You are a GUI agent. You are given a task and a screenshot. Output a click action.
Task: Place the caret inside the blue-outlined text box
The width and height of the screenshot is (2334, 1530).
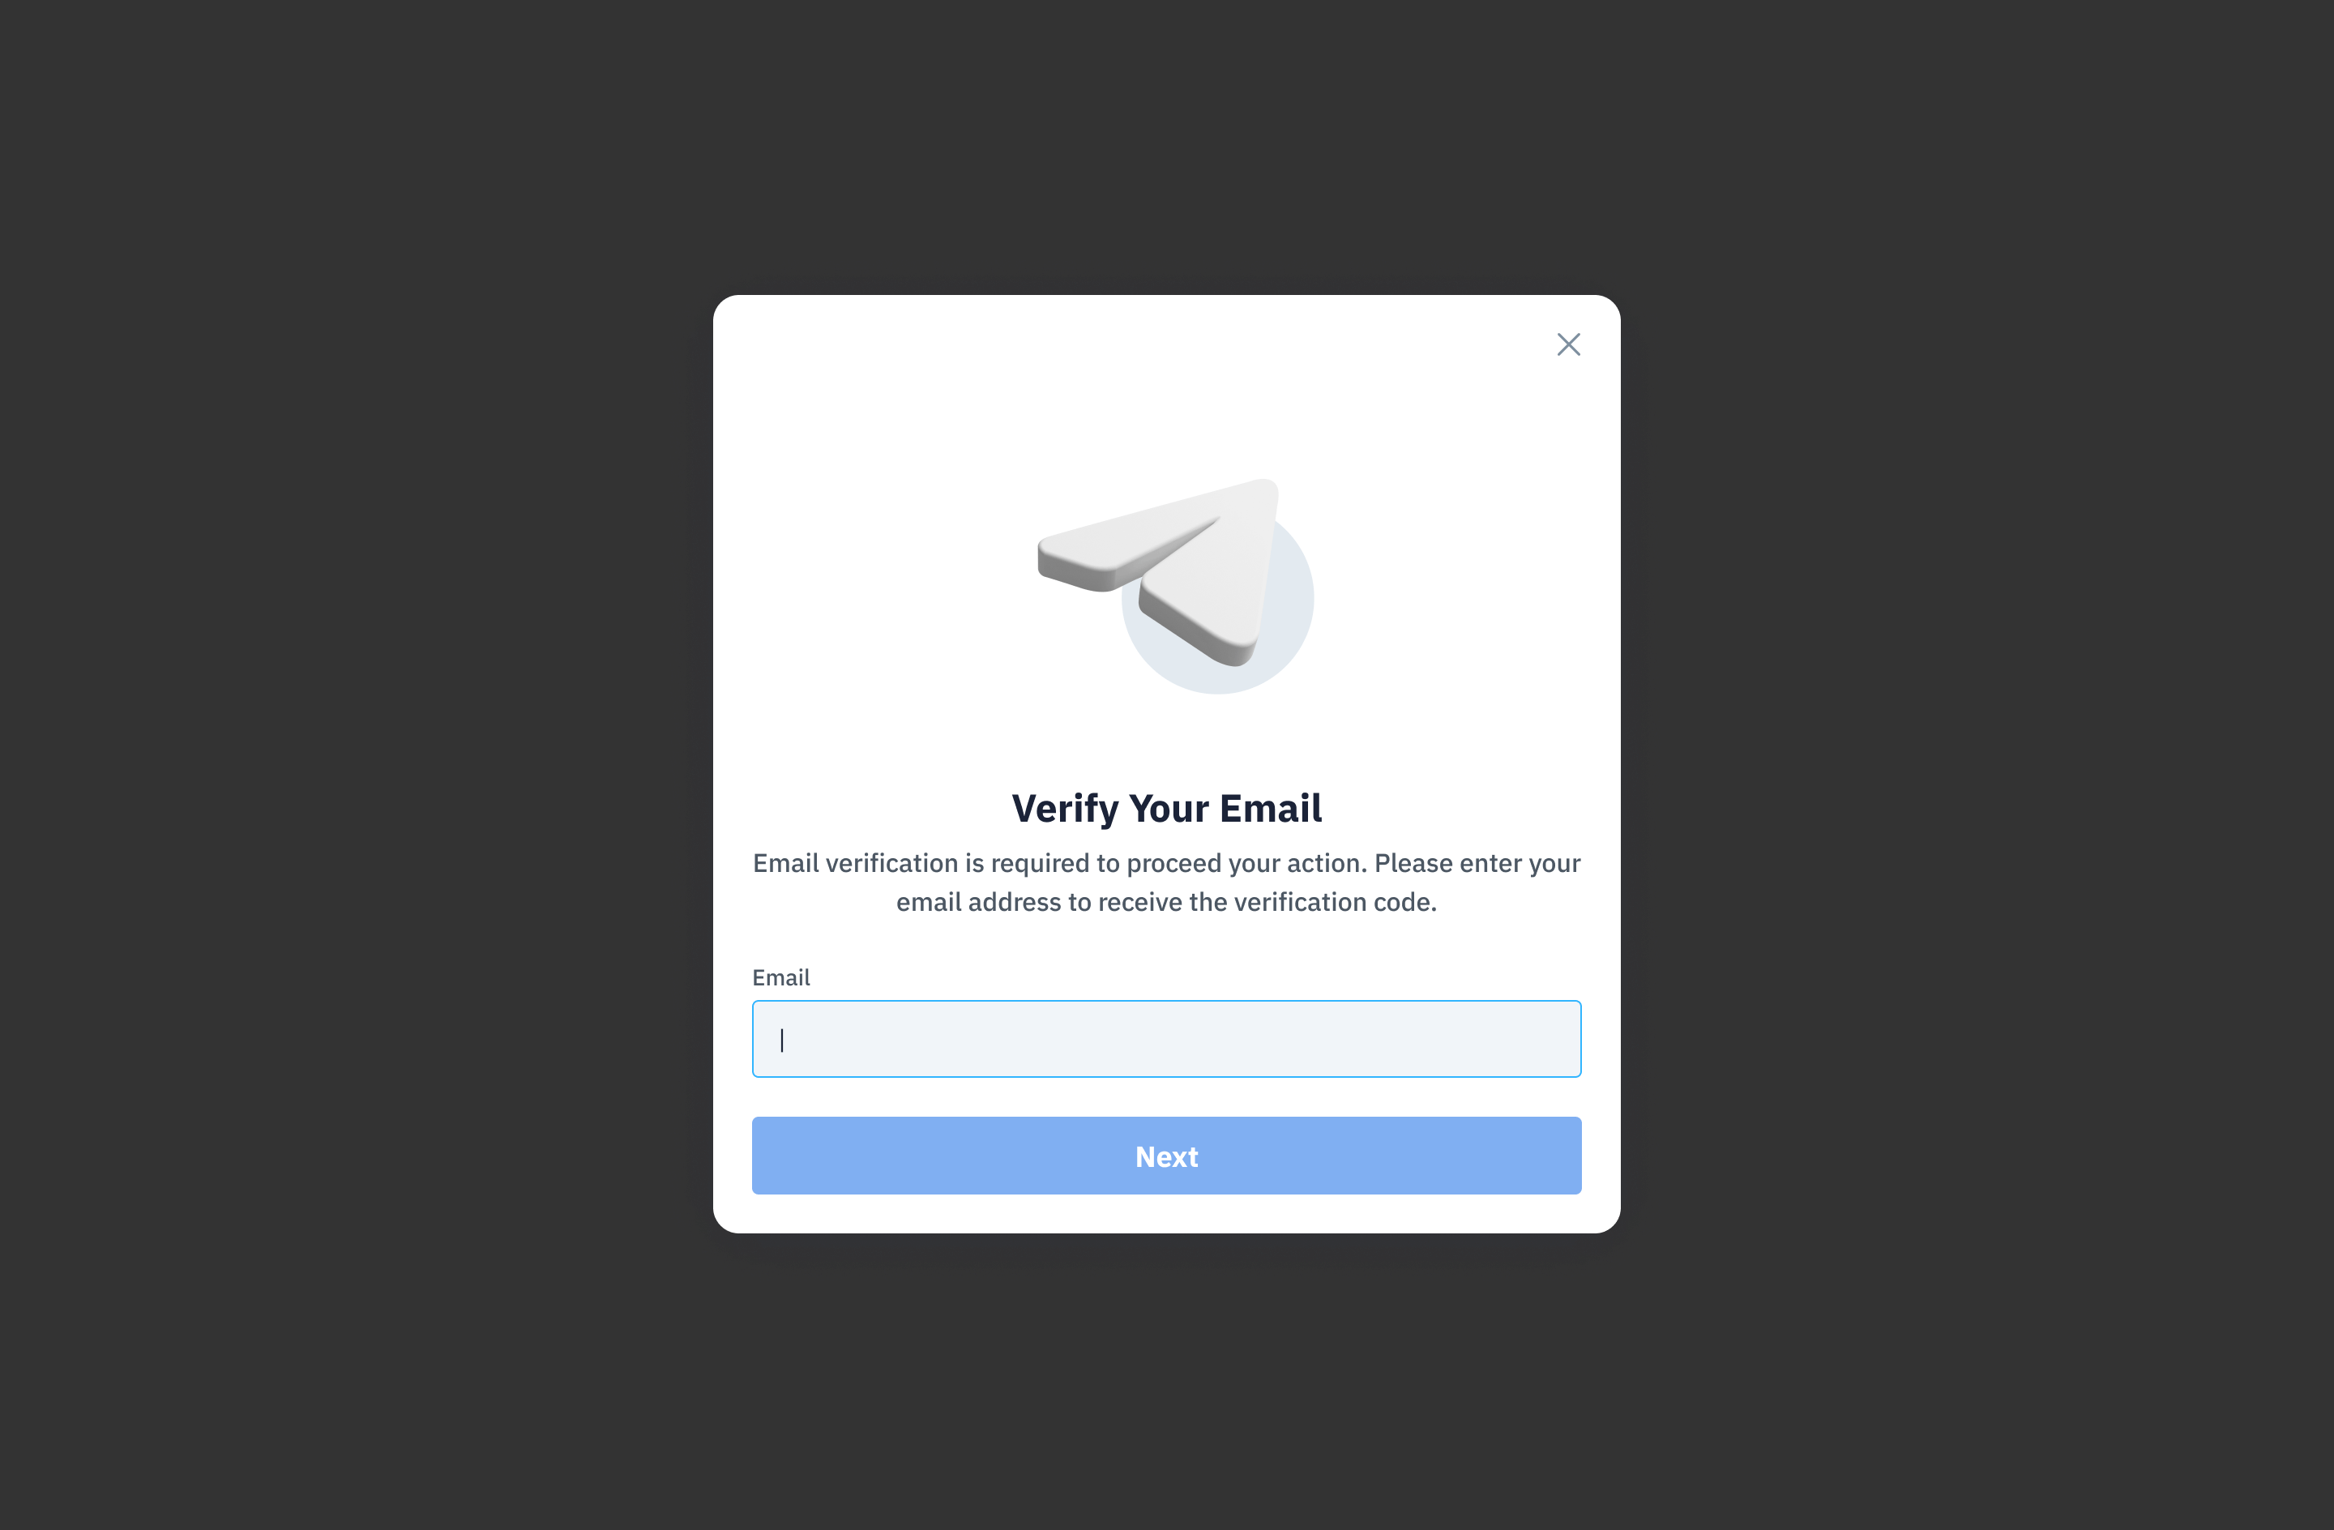(1166, 1039)
